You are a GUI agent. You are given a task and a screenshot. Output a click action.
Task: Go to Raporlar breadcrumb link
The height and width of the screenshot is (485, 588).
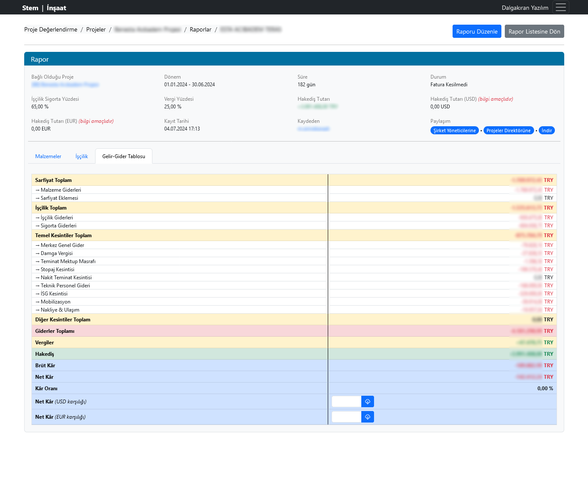pos(200,29)
